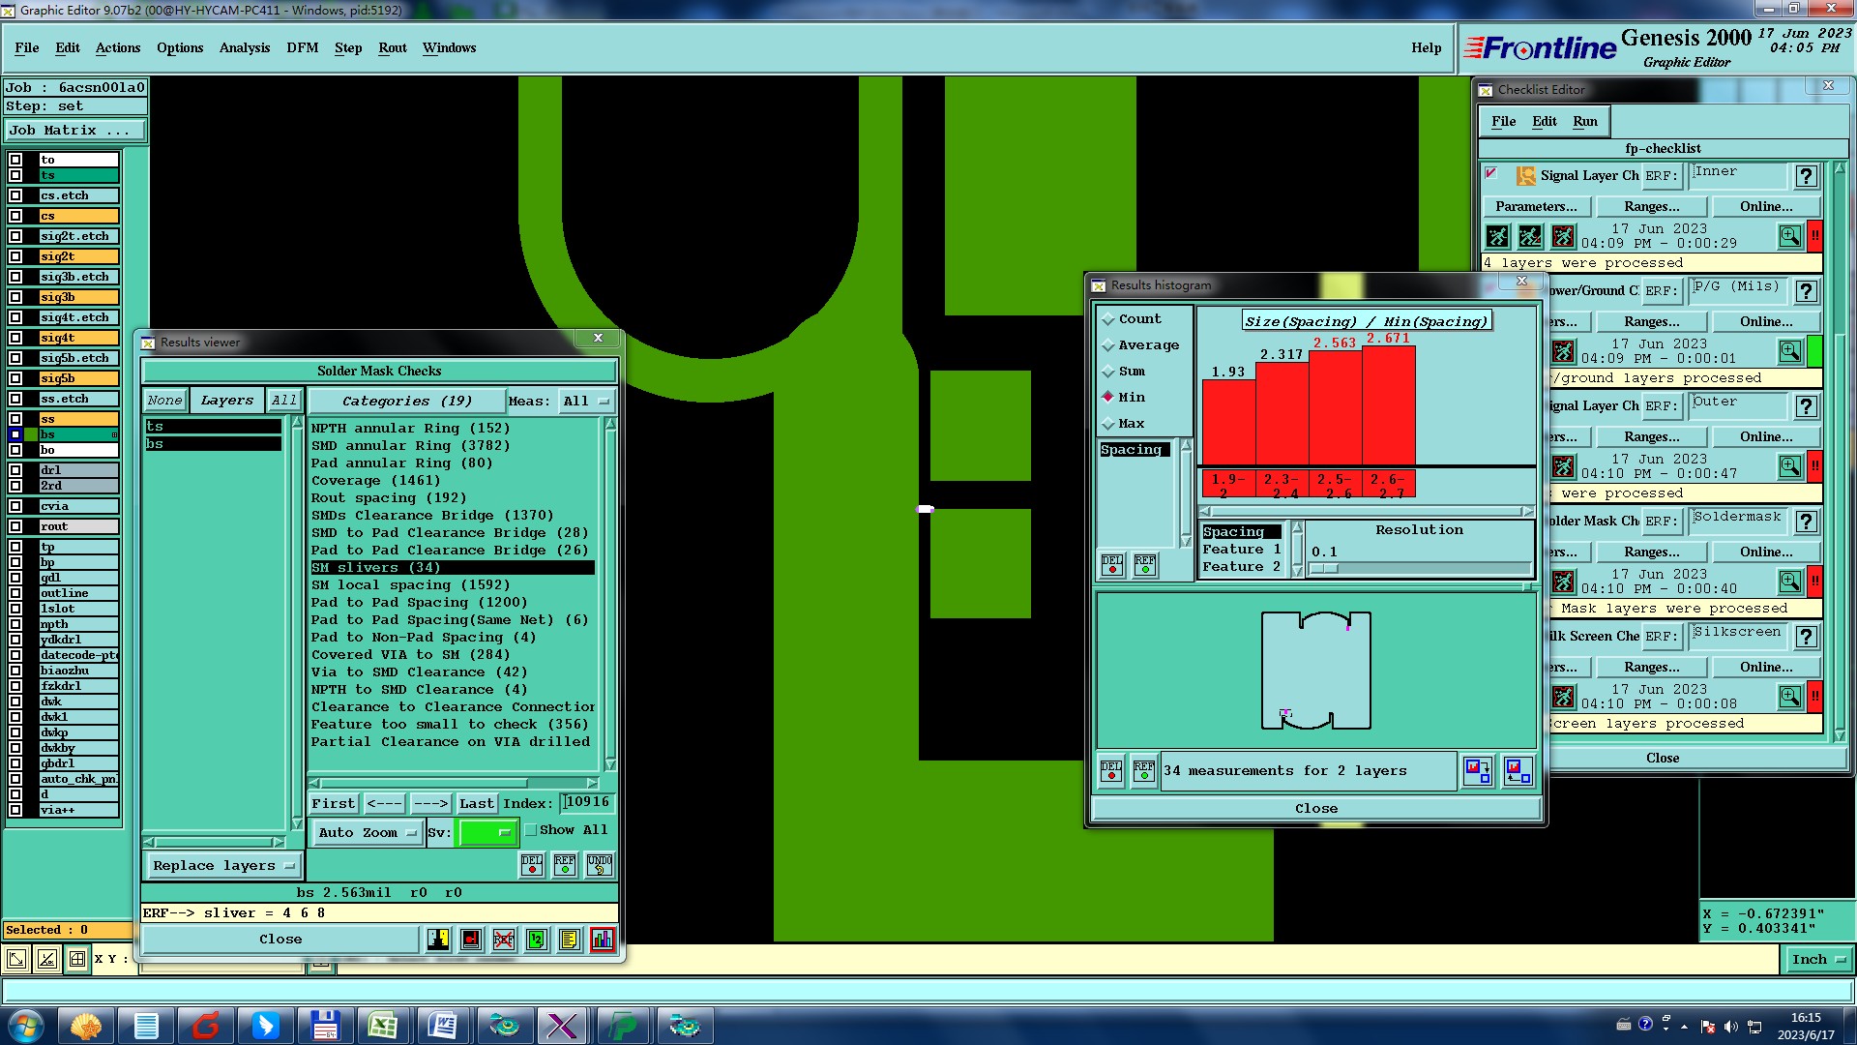Click the UNDO icon in Results viewer

point(599,865)
